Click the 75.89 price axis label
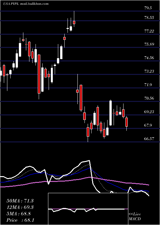This screenshot has height=225, width=160. pos(149,44)
